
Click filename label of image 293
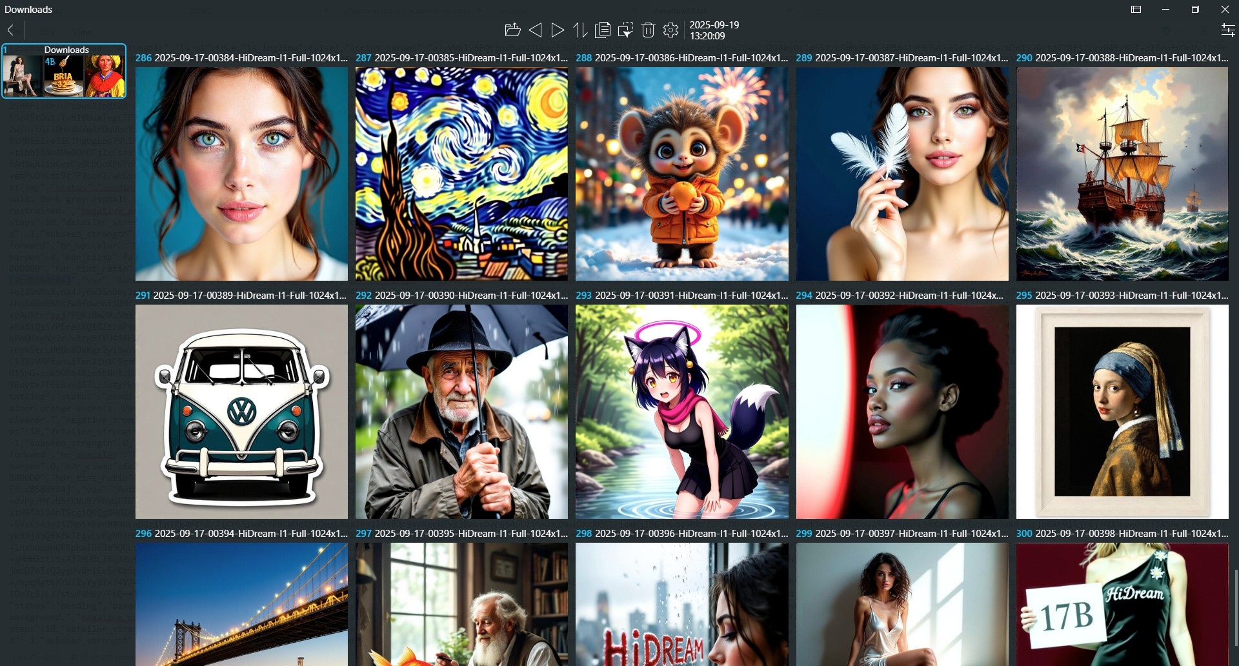click(x=690, y=295)
